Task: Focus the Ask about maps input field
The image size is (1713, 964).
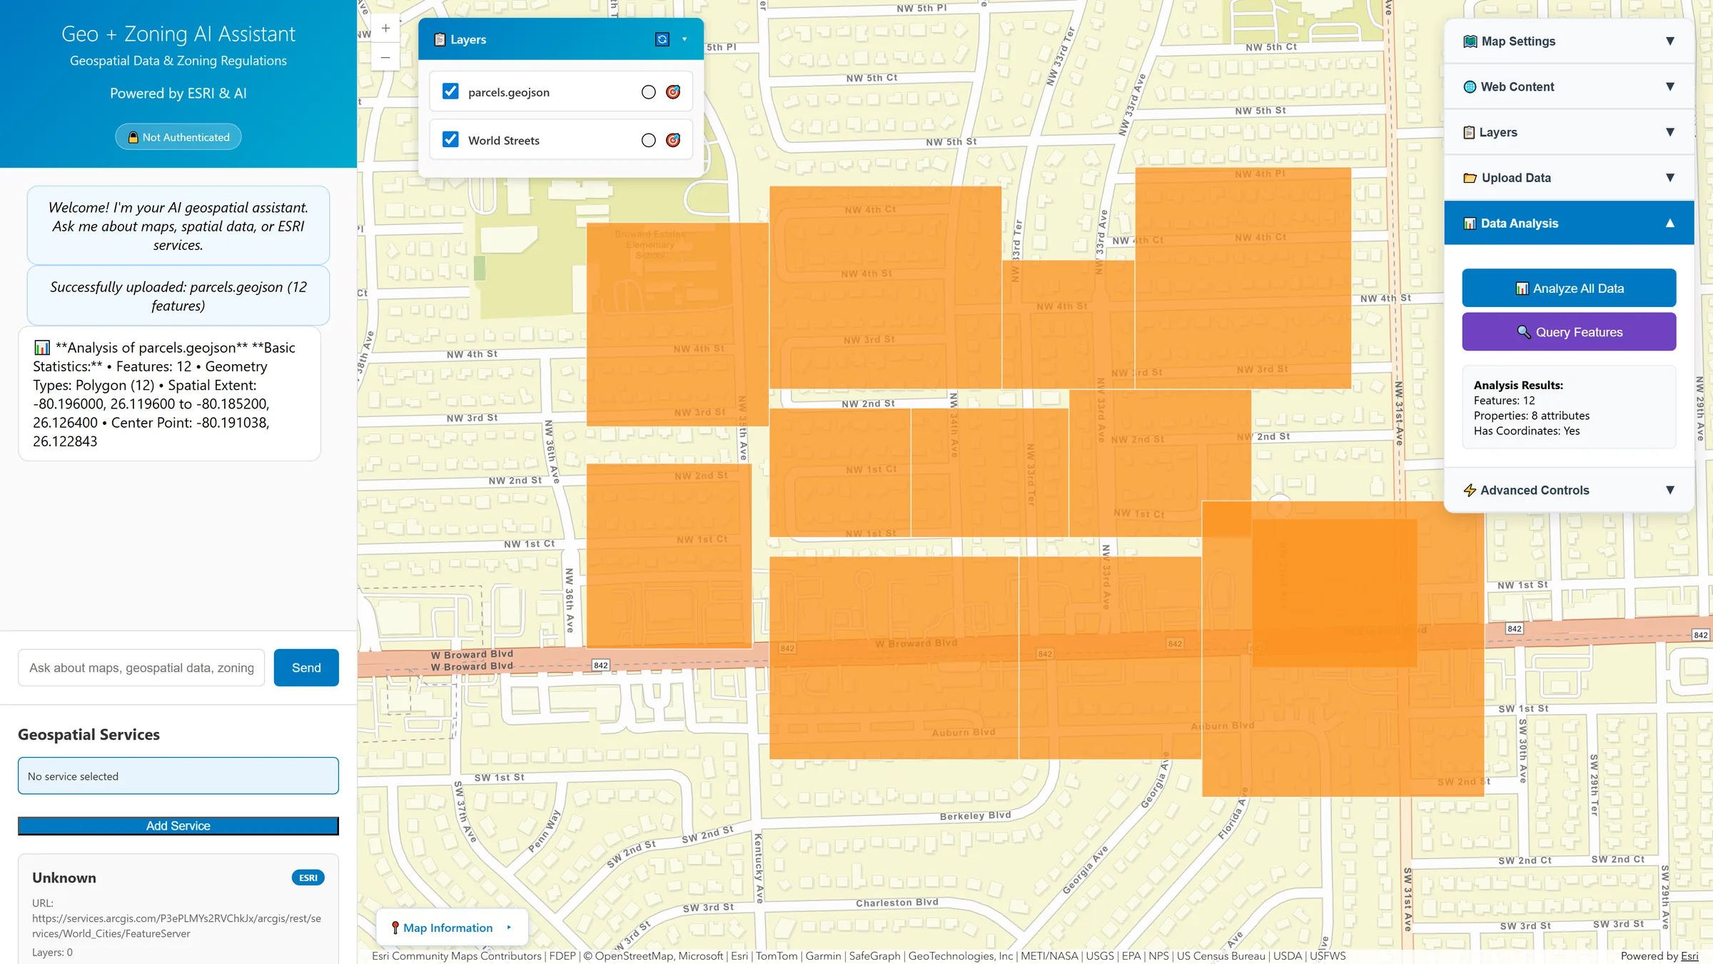Action: (141, 668)
